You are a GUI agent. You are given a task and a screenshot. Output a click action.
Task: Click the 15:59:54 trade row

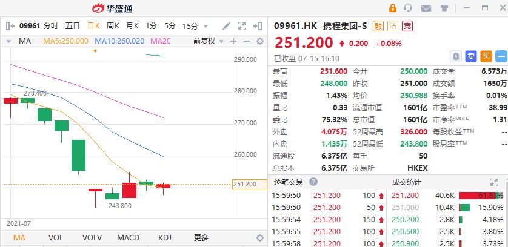tap(328, 220)
